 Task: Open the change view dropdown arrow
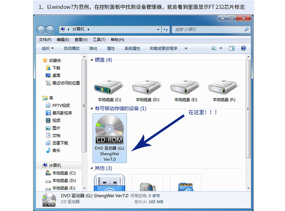pyautogui.click(x=220, y=49)
